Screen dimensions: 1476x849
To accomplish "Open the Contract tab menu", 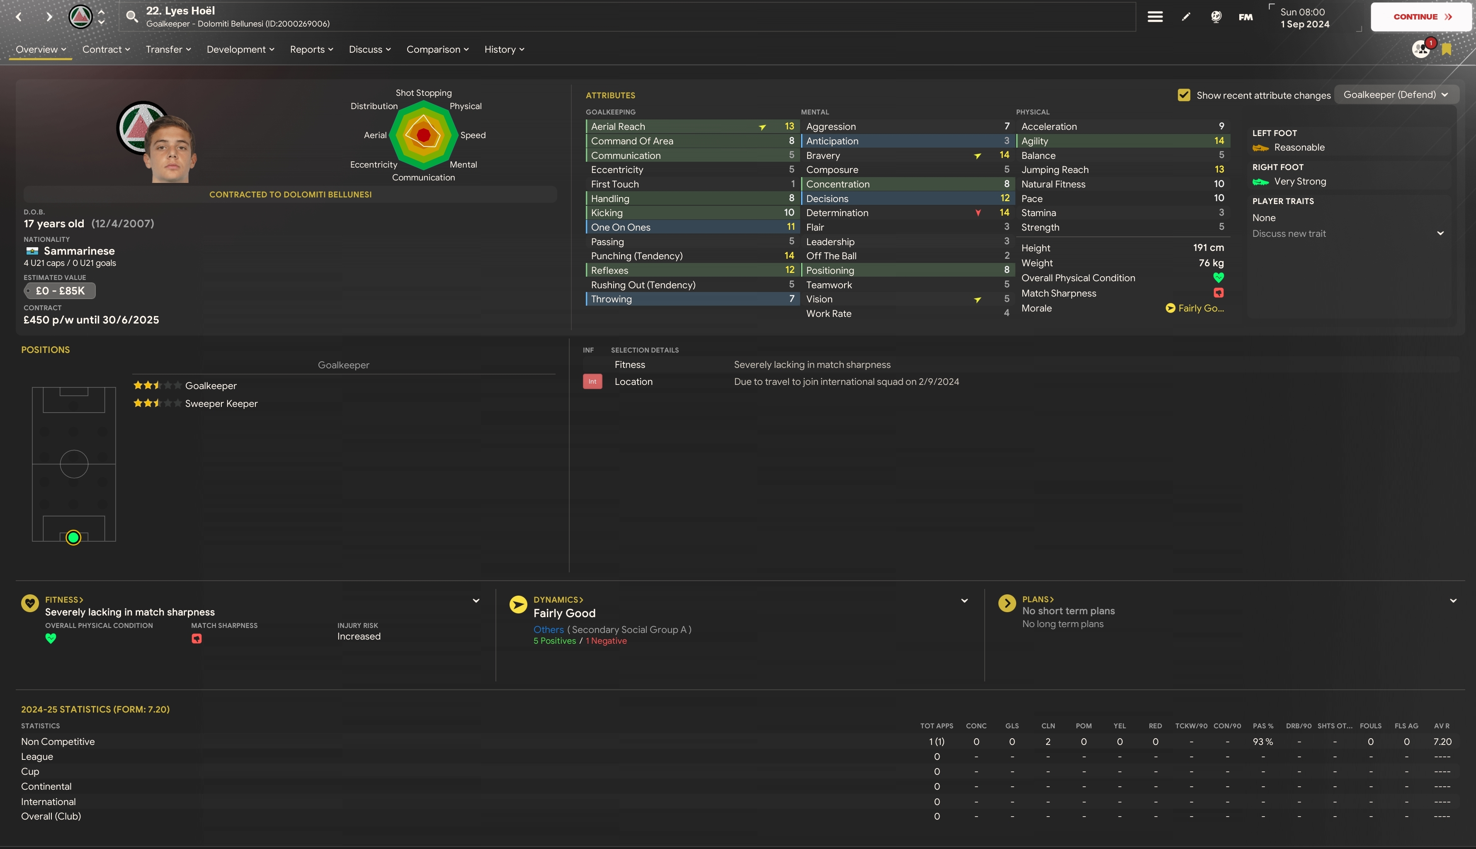I will pyautogui.click(x=106, y=50).
